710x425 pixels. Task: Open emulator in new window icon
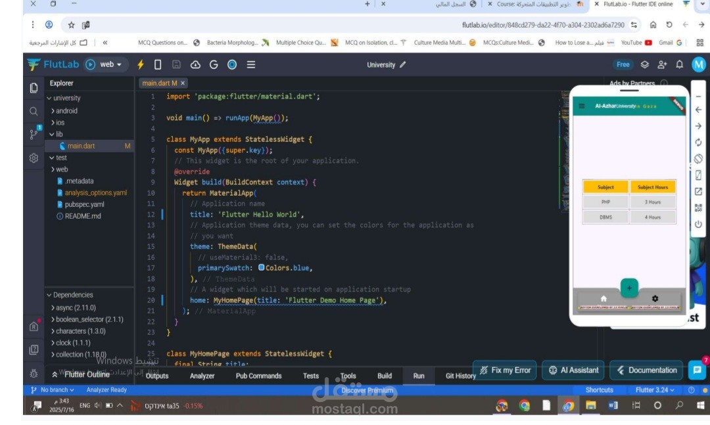(698, 191)
